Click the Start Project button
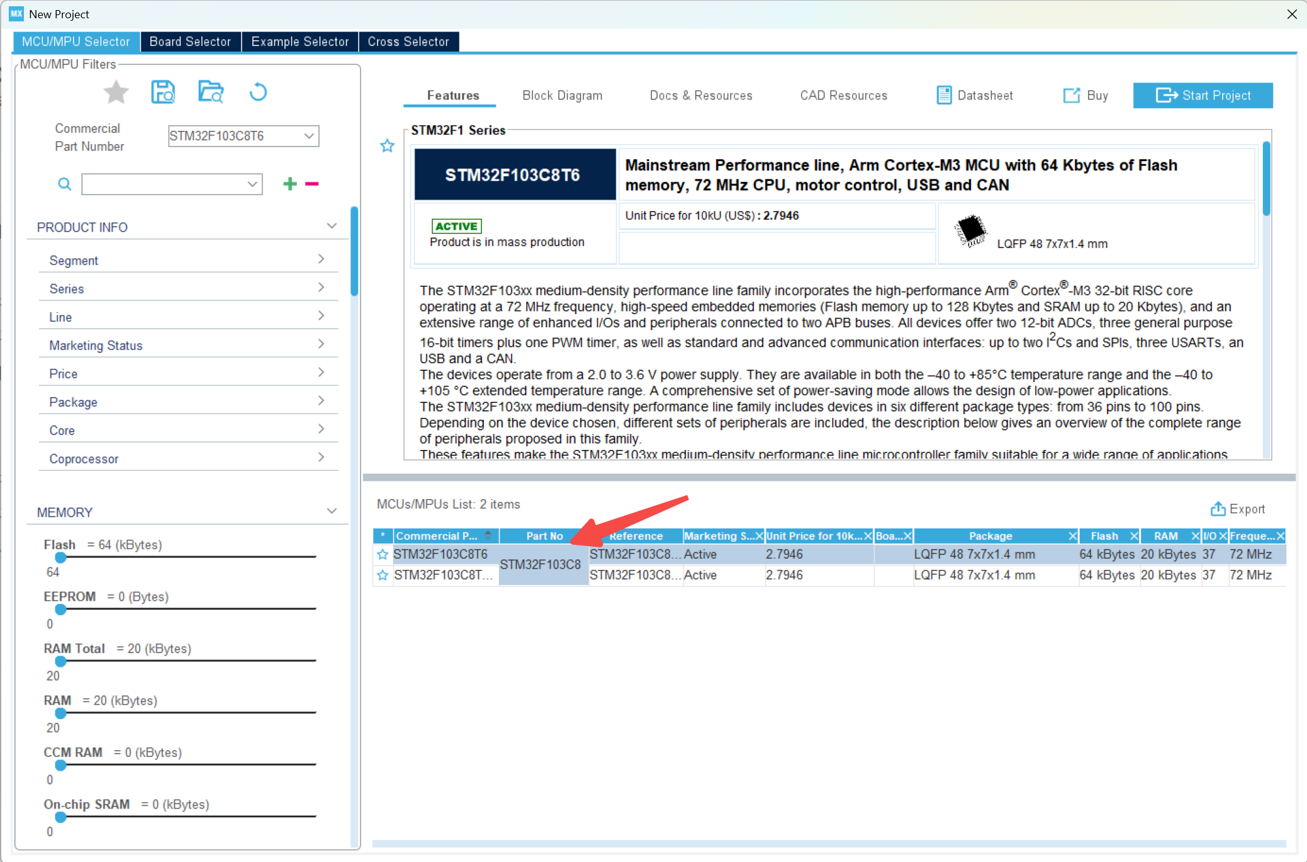This screenshot has height=862, width=1307. (1203, 96)
